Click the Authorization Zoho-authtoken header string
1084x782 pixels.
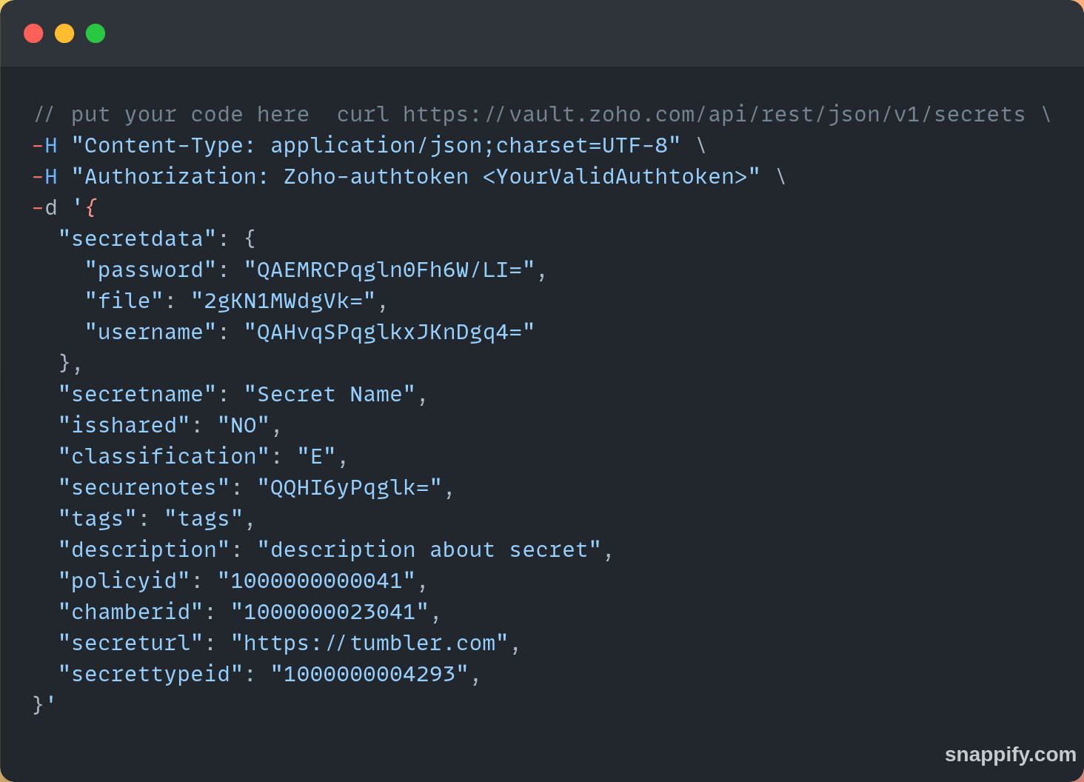coord(415,176)
